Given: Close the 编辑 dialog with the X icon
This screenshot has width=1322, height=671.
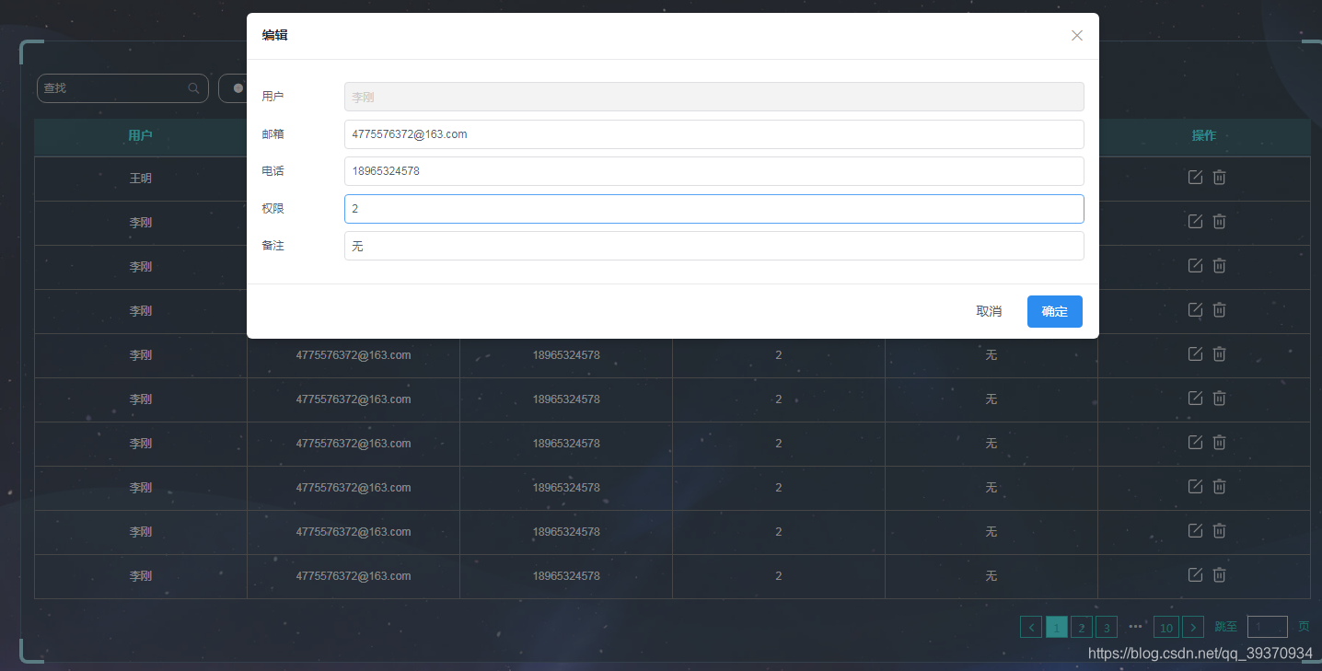Looking at the screenshot, I should click(1076, 36).
